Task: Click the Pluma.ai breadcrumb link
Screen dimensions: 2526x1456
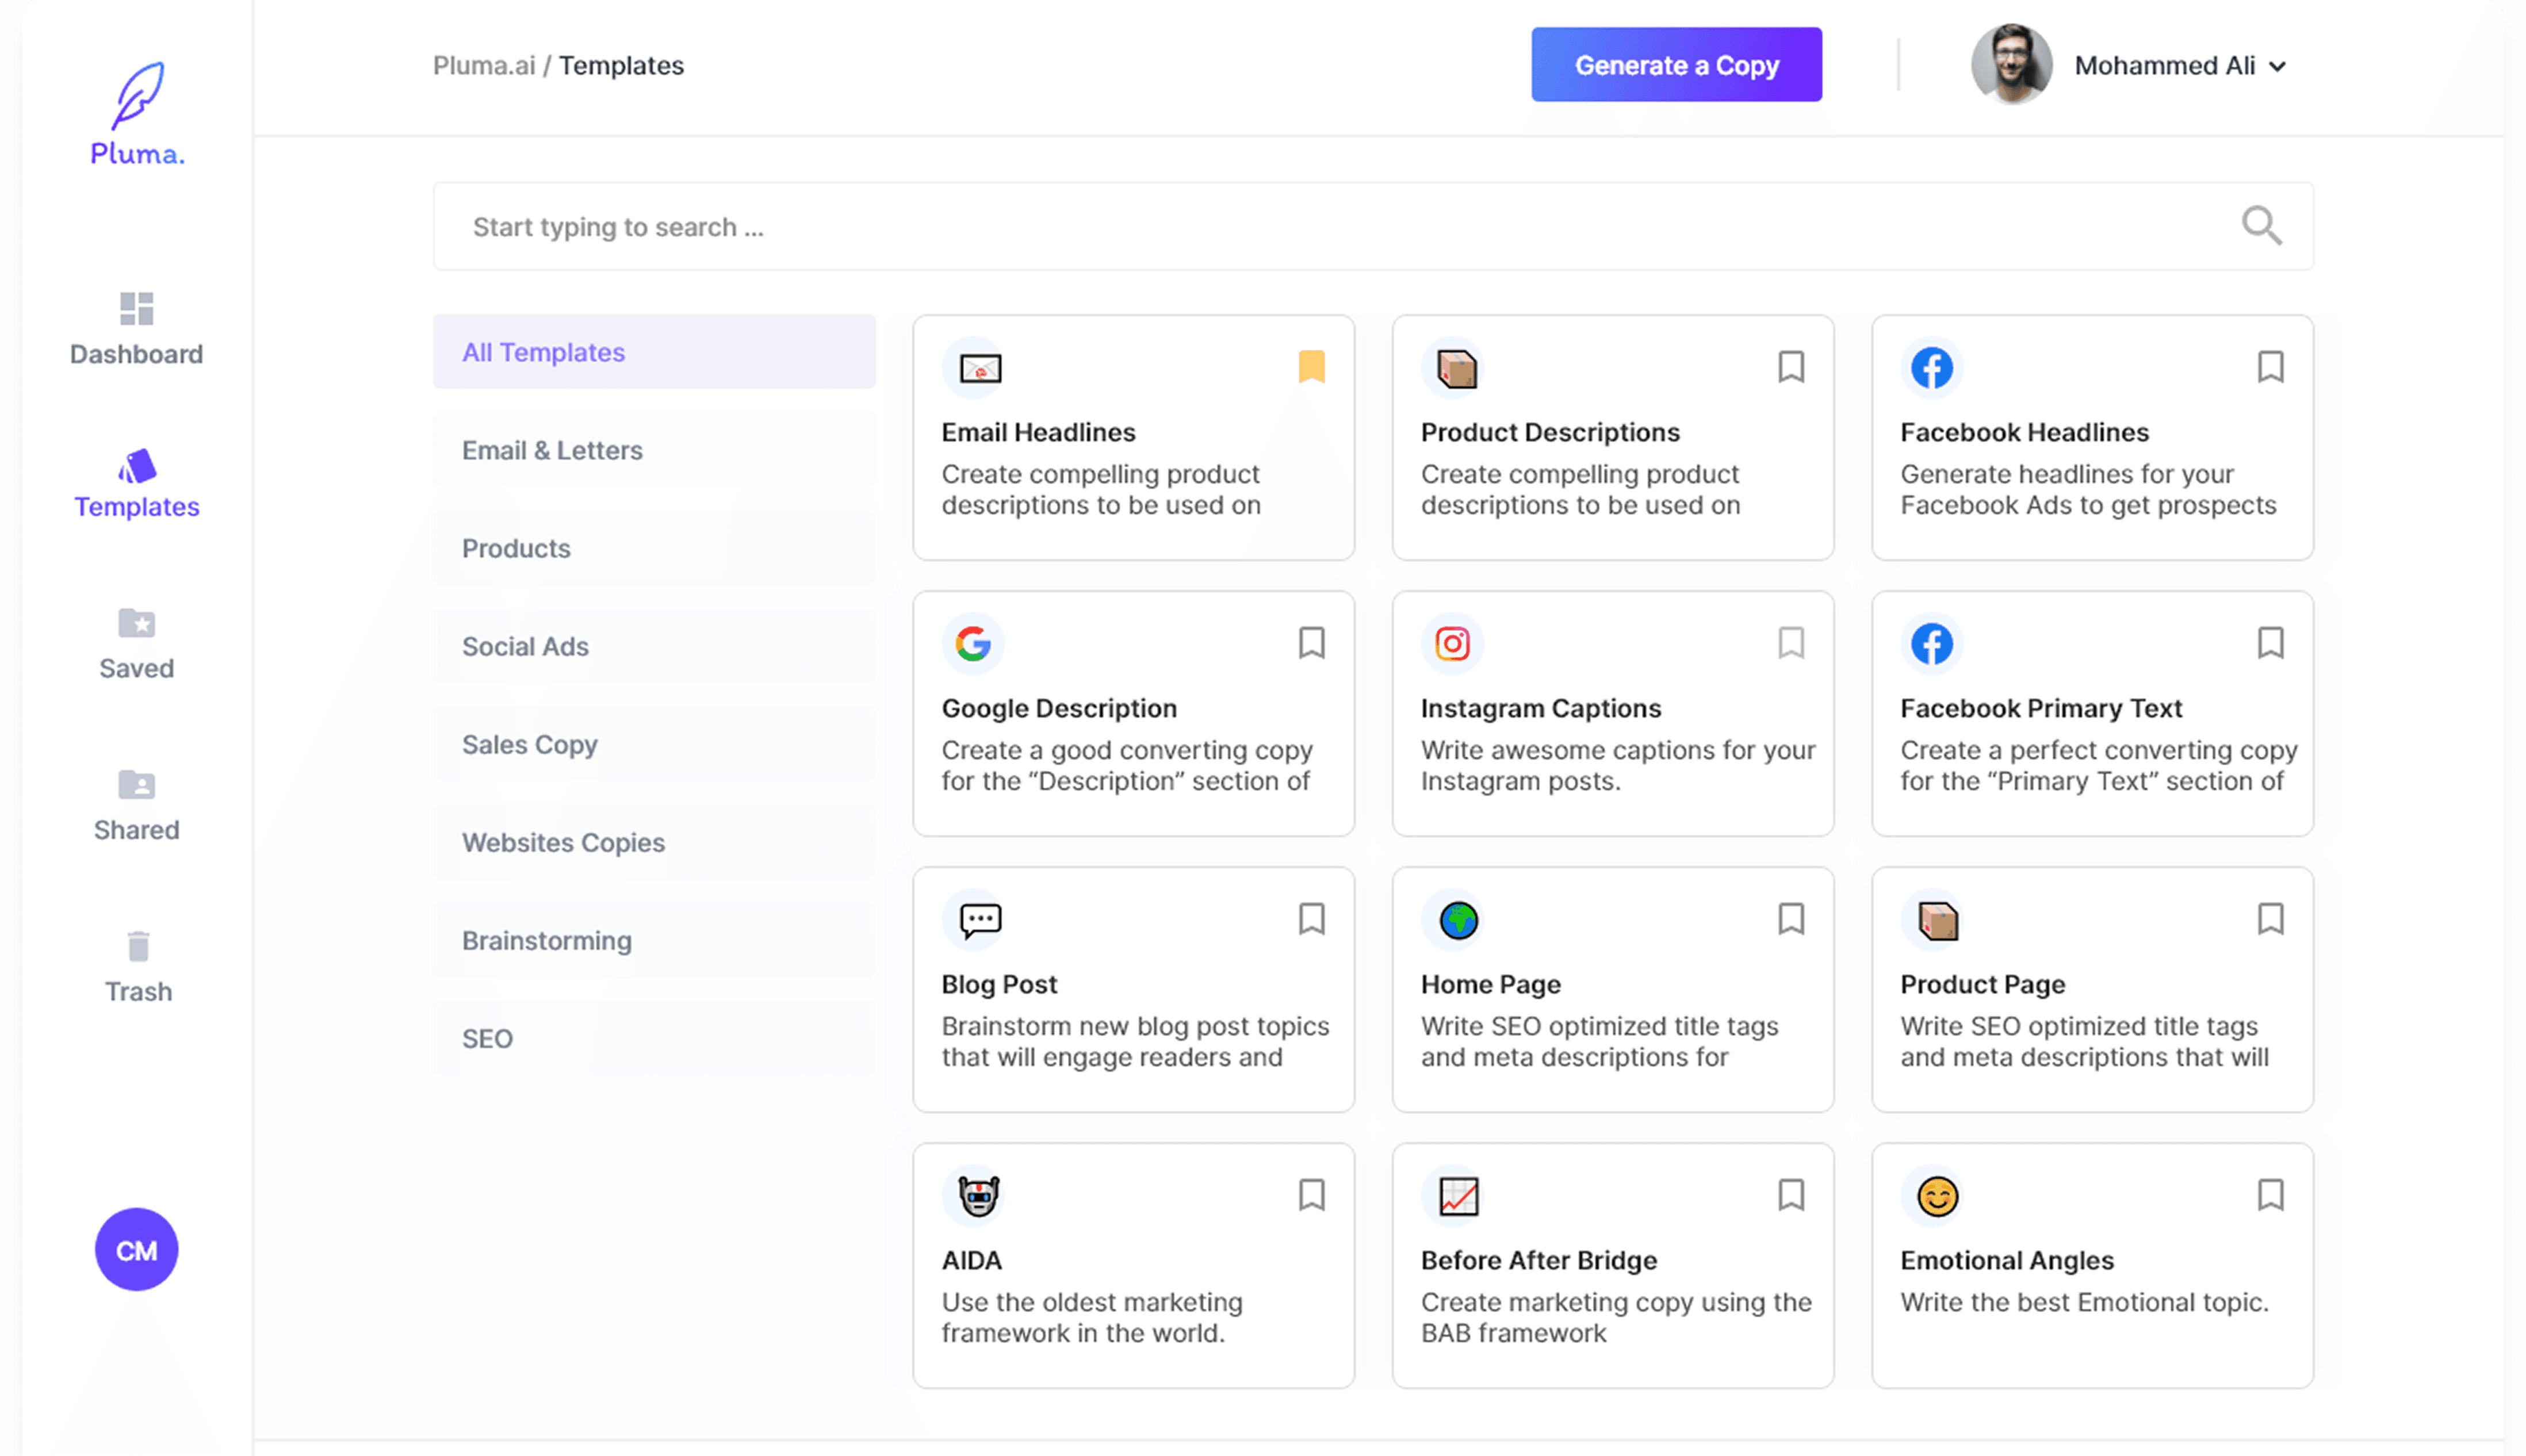Action: click(483, 66)
